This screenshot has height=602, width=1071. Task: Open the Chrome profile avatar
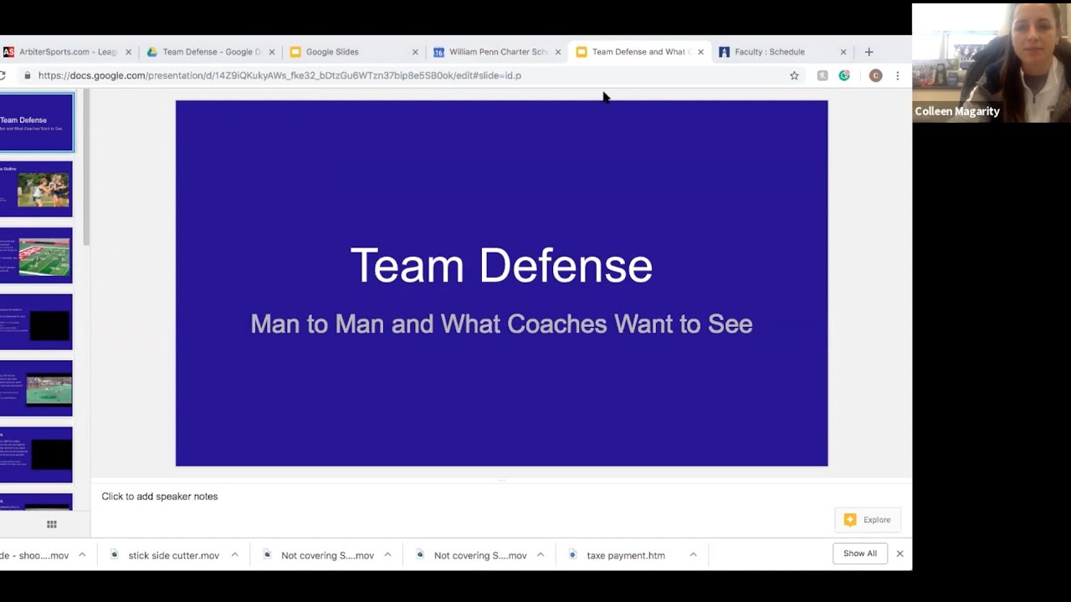coord(875,75)
